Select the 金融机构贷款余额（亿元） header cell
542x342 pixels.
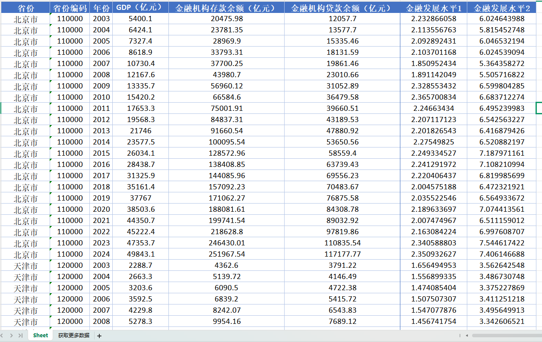[342, 8]
